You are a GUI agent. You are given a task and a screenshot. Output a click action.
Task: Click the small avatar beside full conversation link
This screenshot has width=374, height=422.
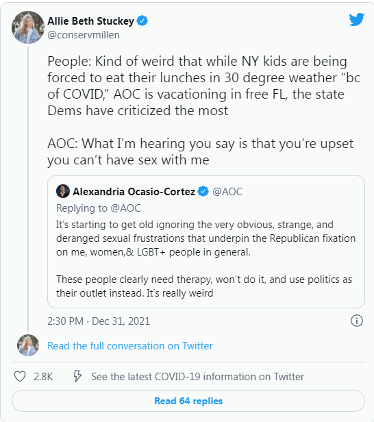(x=28, y=345)
